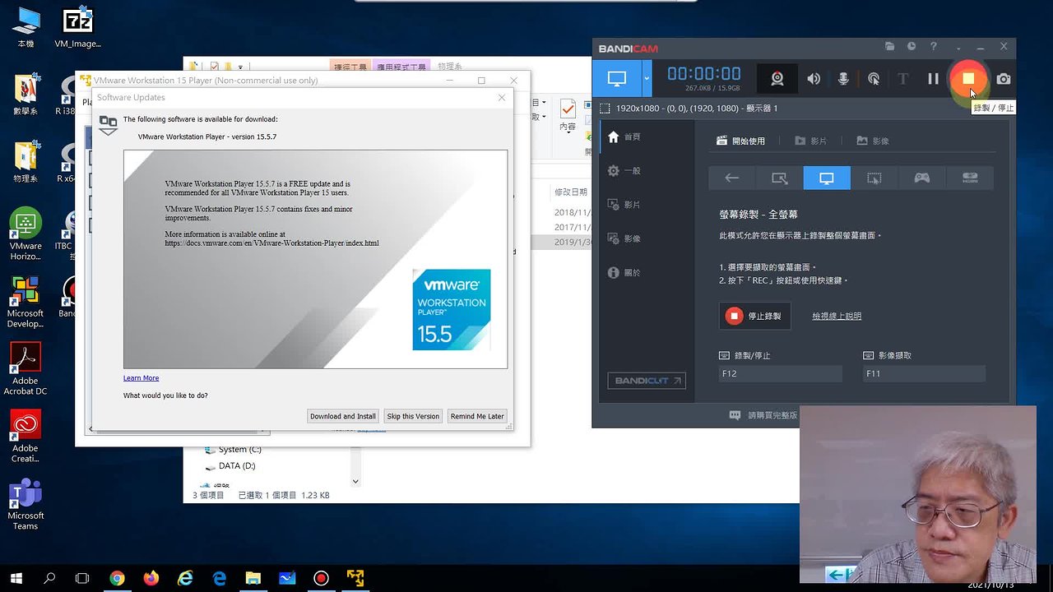Screen dimensions: 1053x592
Task: Toggle microphone recording in Bandicam
Action: [x=843, y=79]
